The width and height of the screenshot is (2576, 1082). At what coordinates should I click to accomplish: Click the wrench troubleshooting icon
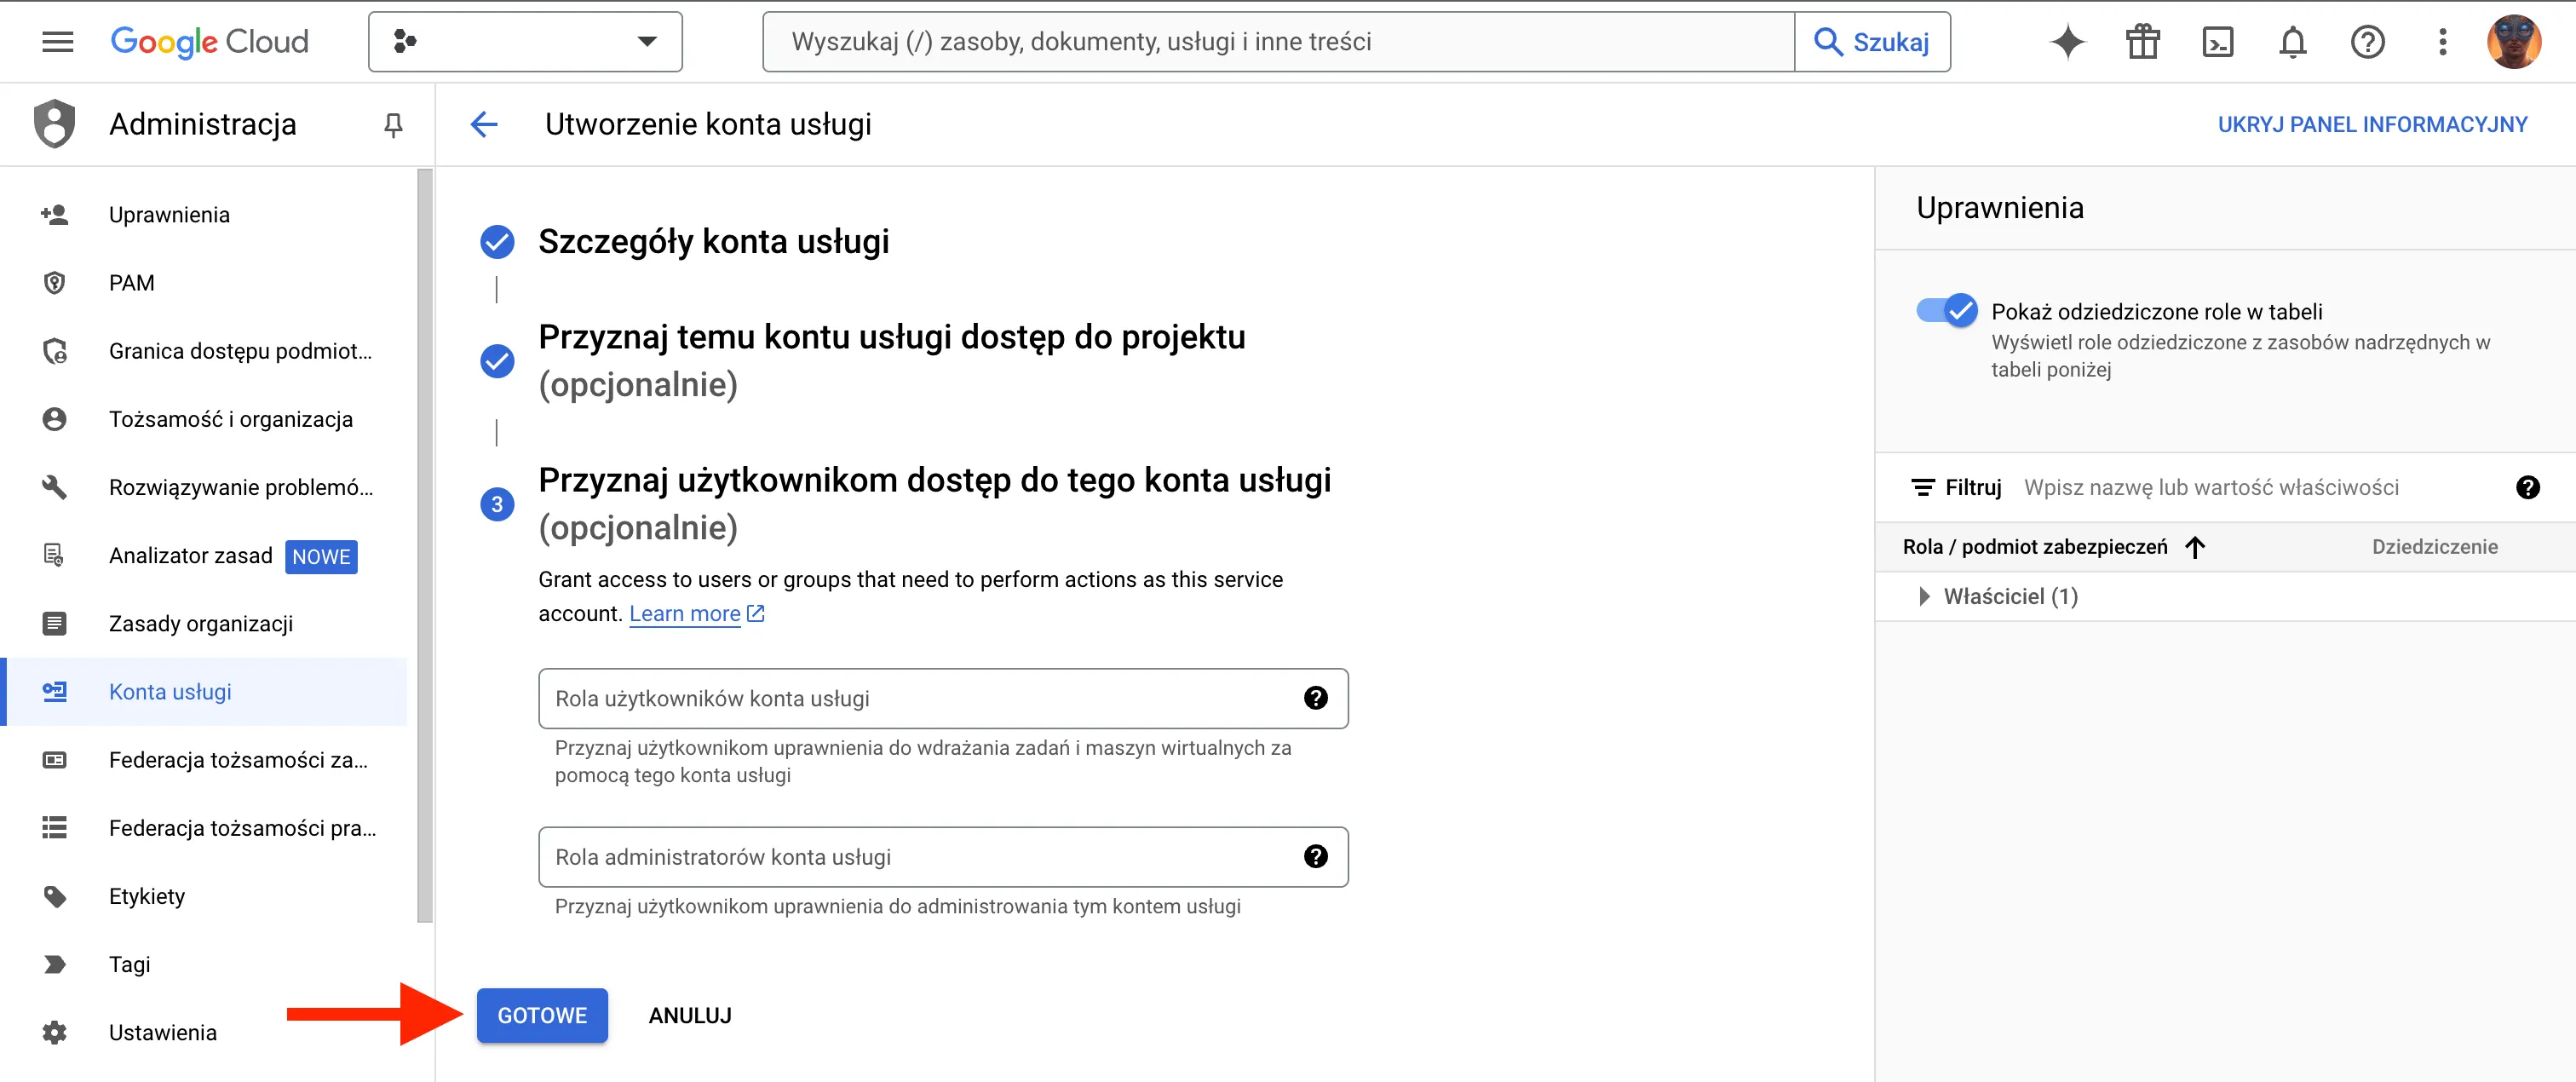click(x=54, y=487)
